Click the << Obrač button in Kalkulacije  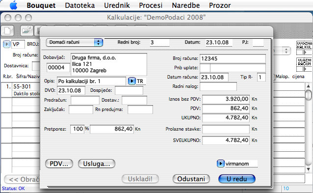[x=22, y=179]
